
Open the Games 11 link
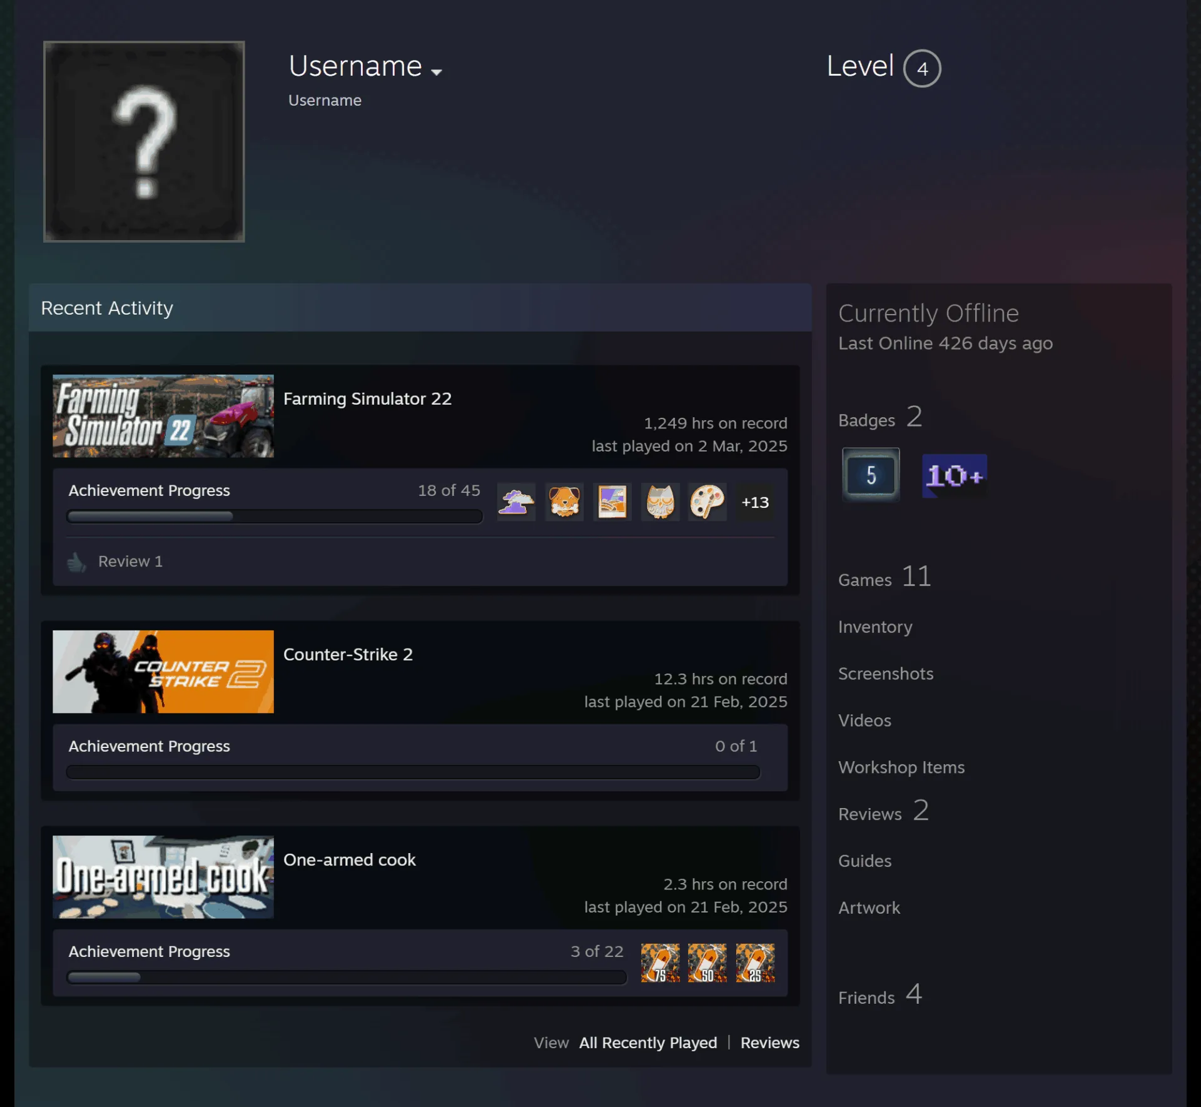(885, 577)
